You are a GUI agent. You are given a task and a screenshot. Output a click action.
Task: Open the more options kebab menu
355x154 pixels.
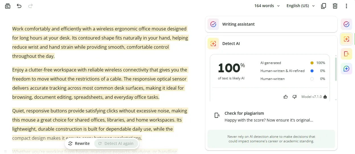(346, 6)
